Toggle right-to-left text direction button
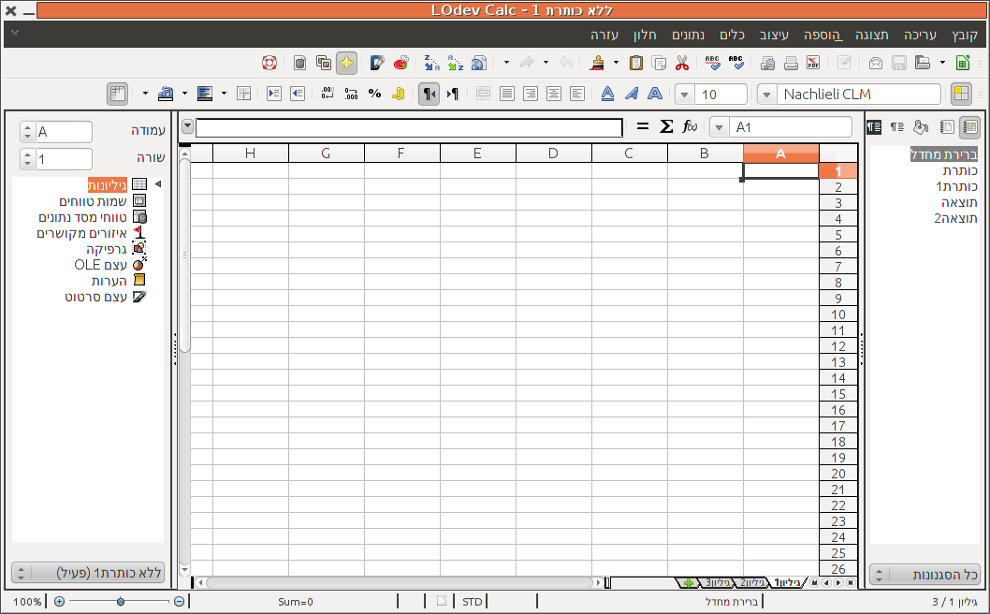This screenshot has height=614, width=990. click(428, 94)
